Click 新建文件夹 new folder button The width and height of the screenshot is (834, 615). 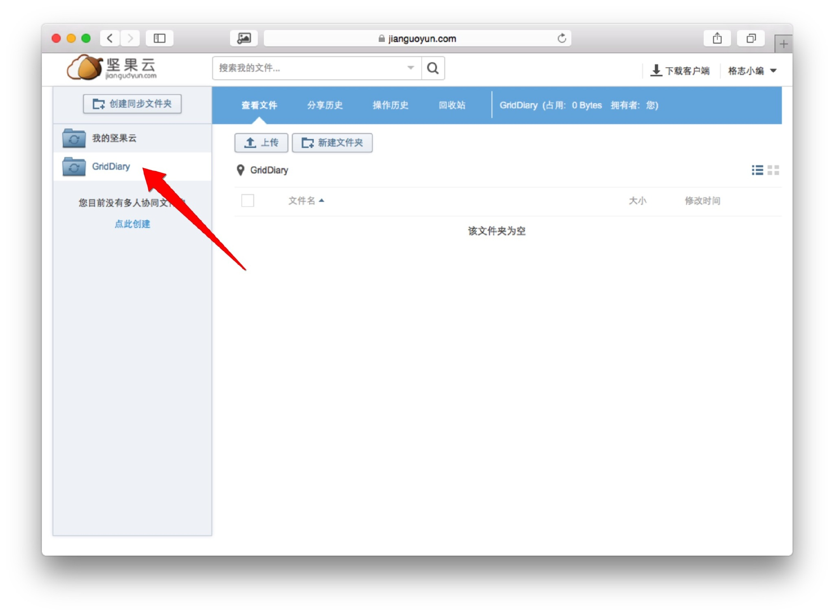click(332, 143)
